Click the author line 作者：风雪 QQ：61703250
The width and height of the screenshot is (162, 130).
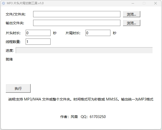(83, 117)
